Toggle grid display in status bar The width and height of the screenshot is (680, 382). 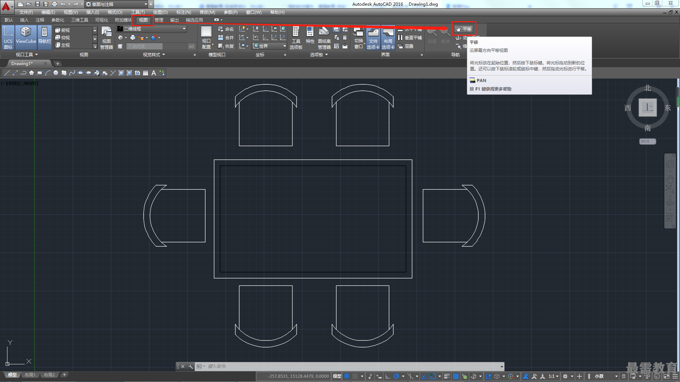(347, 376)
